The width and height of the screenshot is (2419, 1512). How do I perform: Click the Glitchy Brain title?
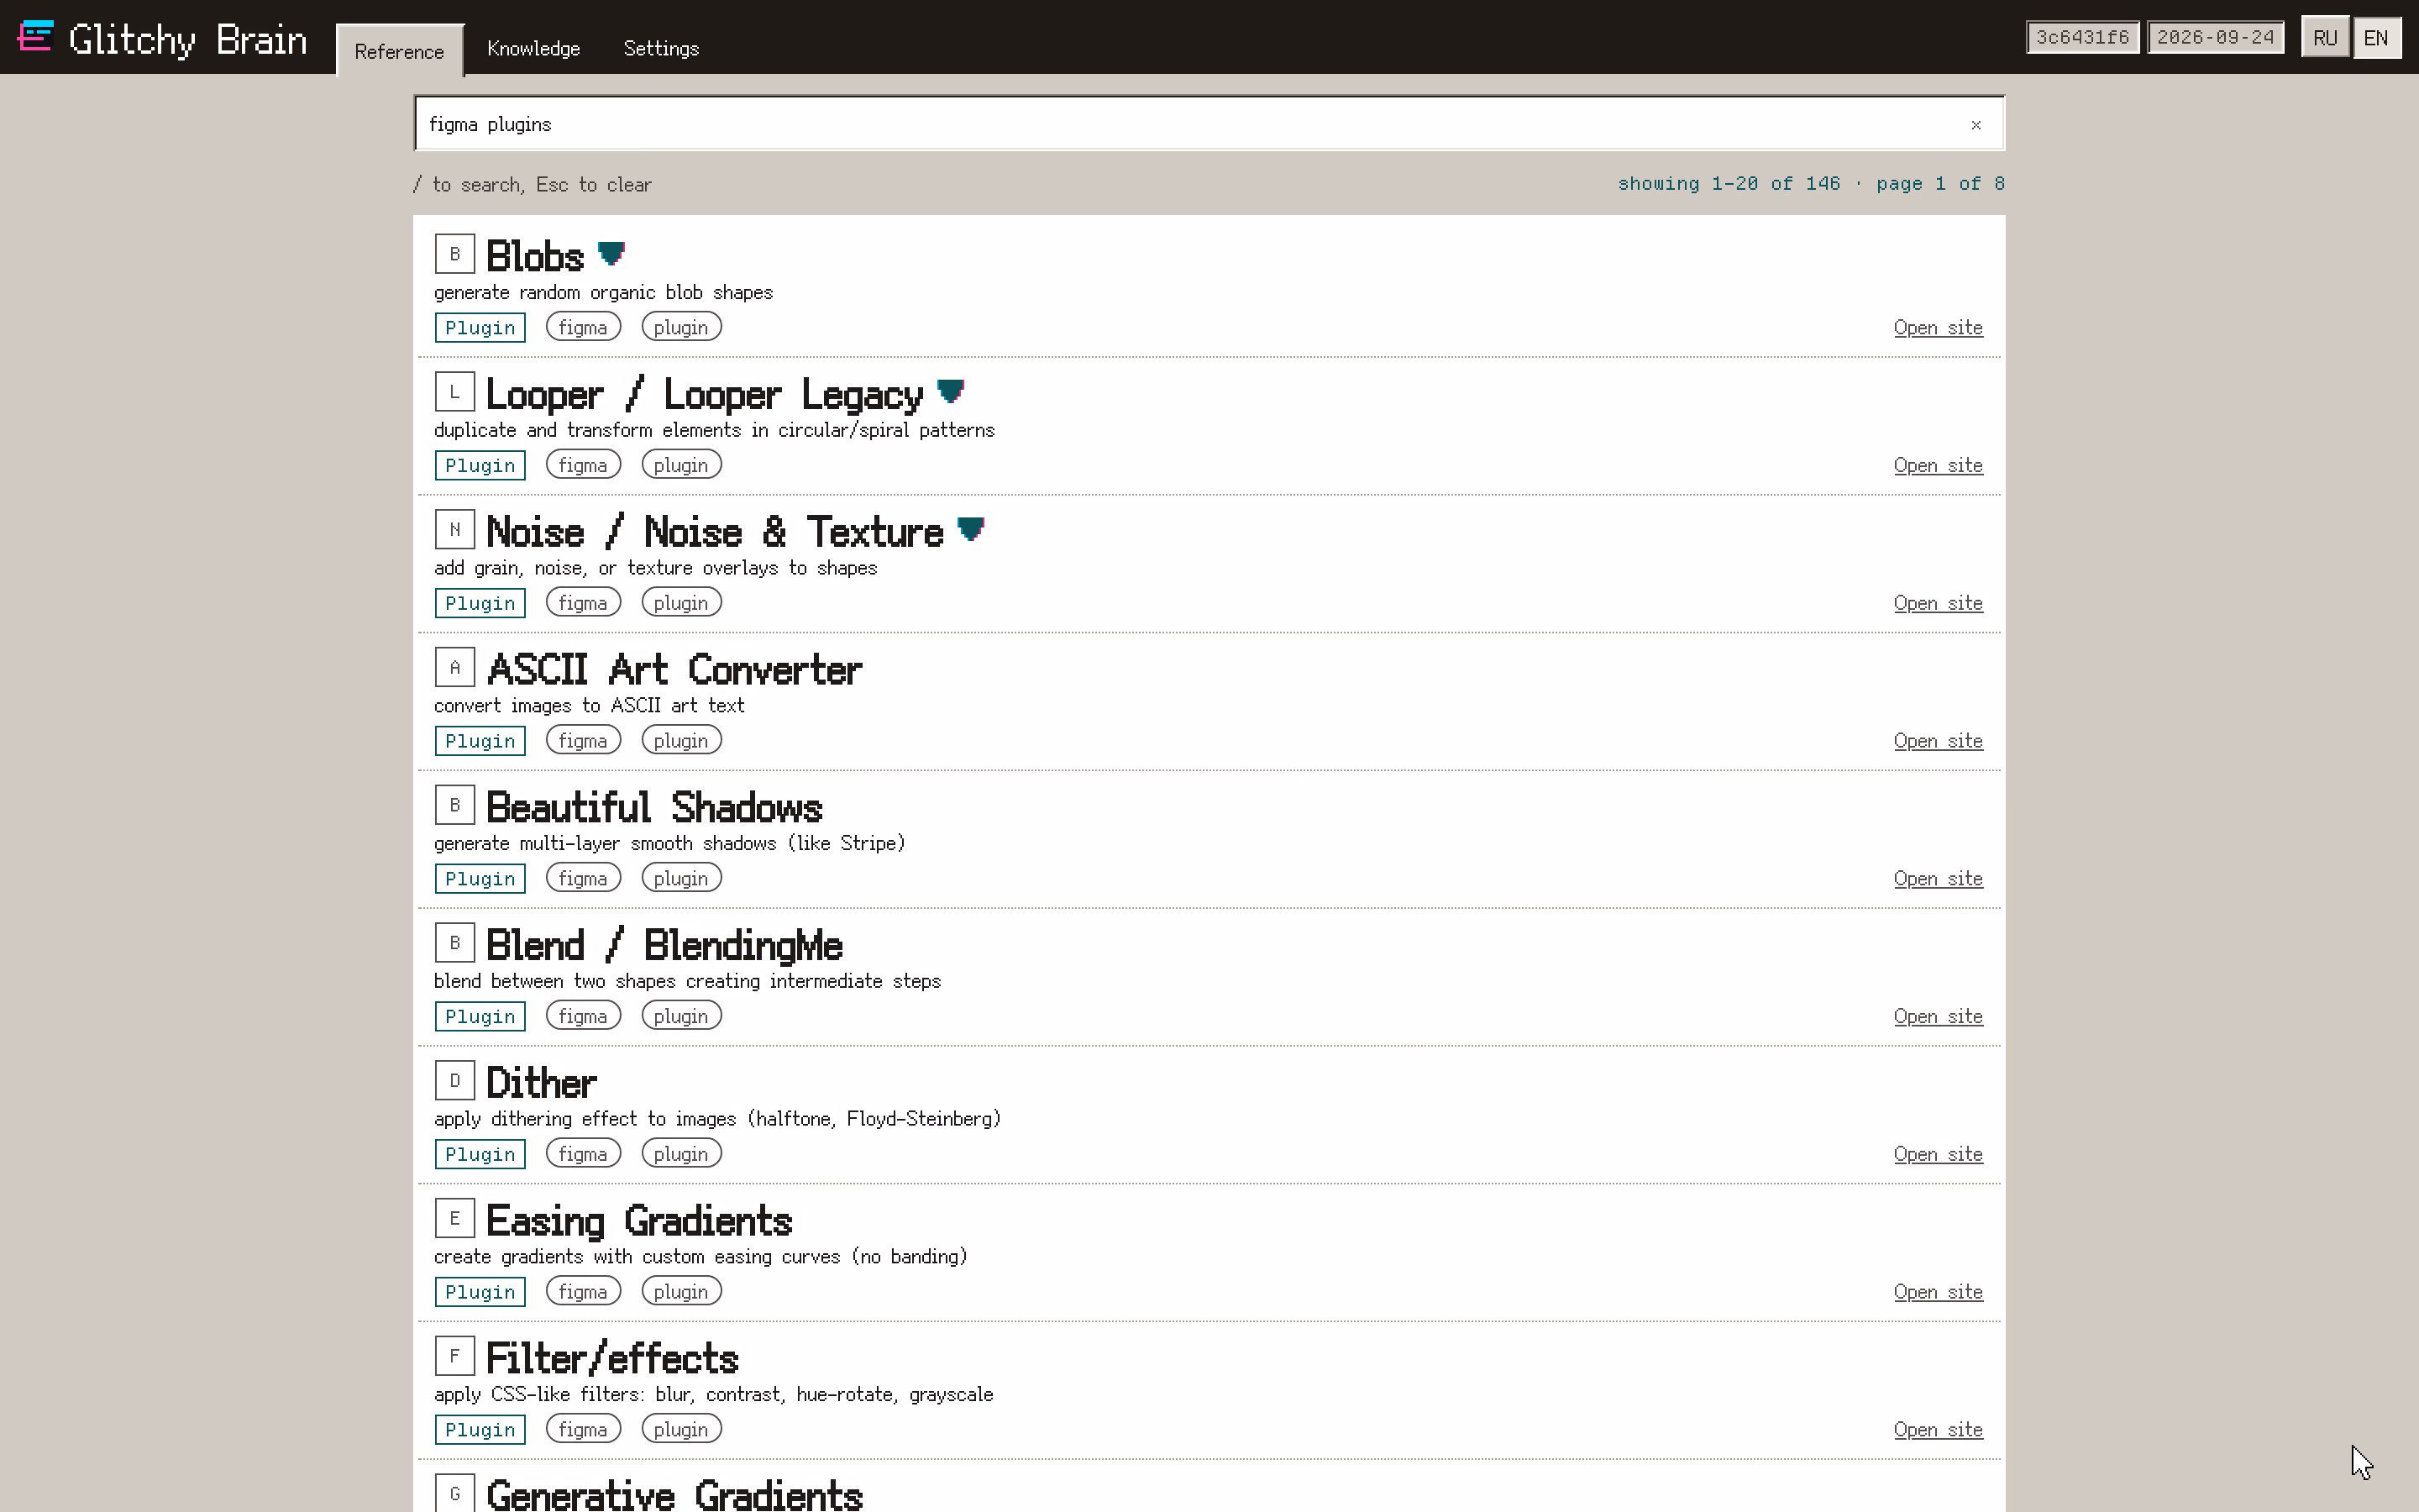[188, 40]
